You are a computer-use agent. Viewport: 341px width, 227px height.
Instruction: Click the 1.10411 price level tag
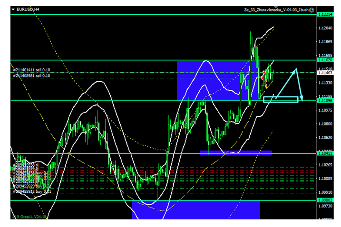(x=326, y=153)
